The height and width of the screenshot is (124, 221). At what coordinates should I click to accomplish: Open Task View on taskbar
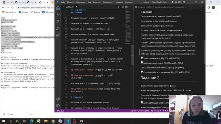click(24, 121)
